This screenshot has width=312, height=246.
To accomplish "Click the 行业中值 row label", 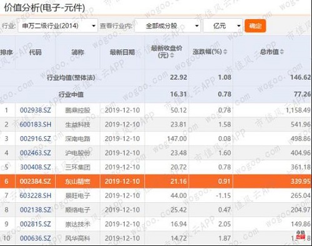I will [x=71, y=94].
